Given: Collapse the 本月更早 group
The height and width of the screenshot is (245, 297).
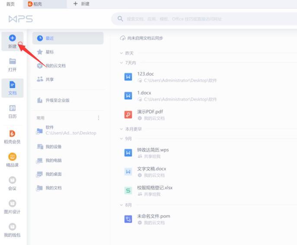Looking at the screenshot, I should [121, 129].
